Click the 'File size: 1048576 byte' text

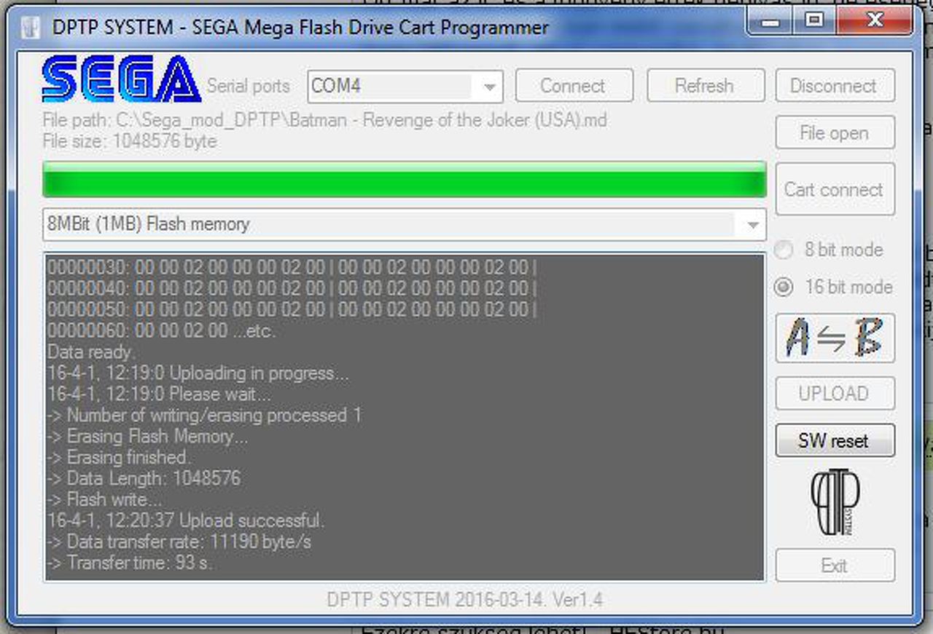(130, 140)
